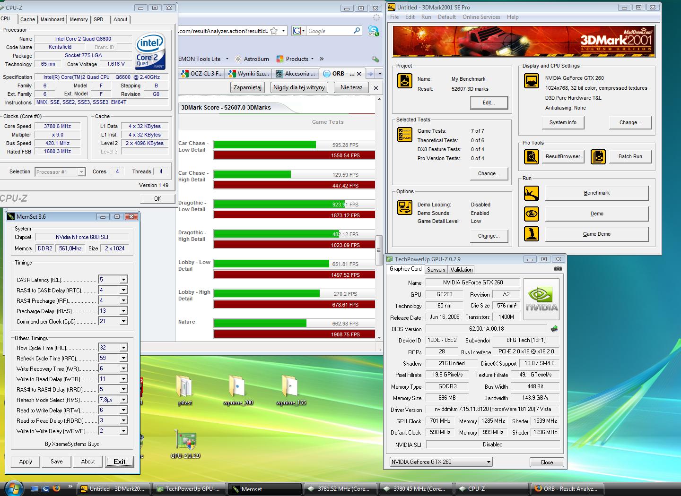Open the Command per Clock dropdown

[123, 321]
